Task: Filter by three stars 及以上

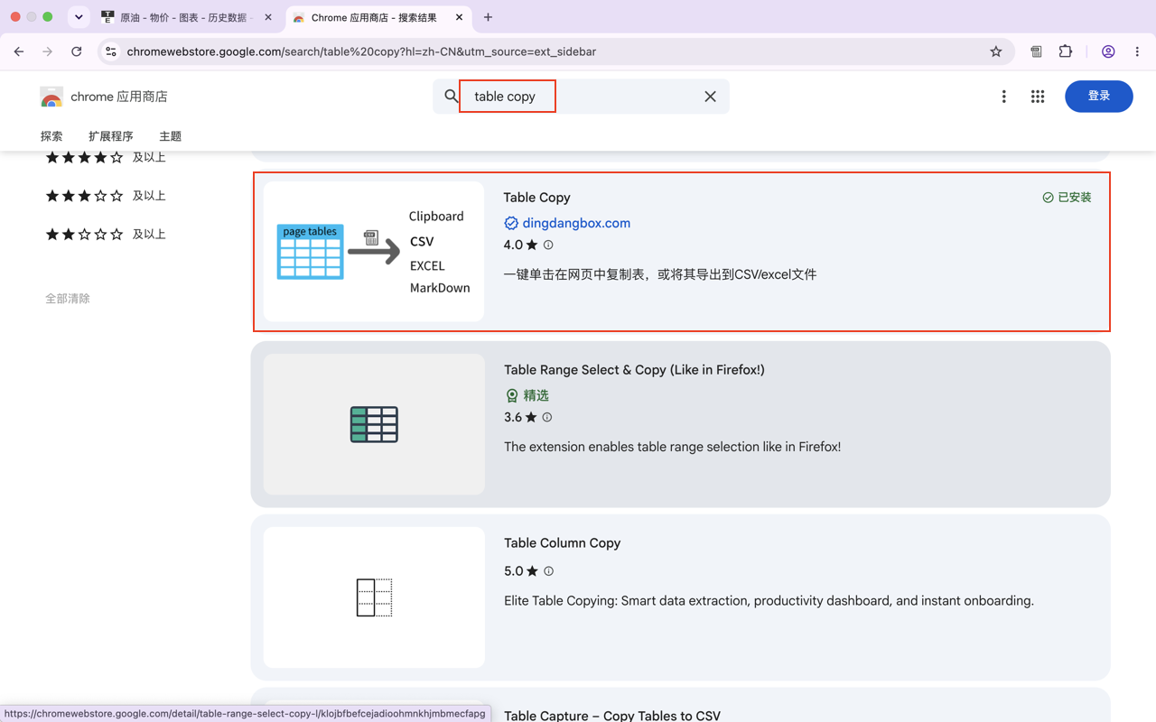Action: 106,196
